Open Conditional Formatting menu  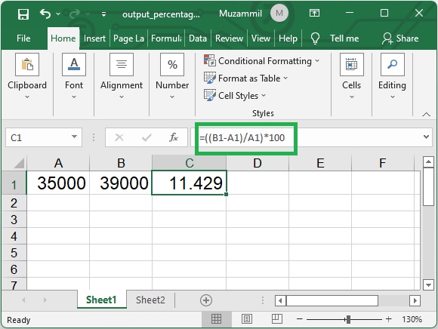click(x=262, y=61)
